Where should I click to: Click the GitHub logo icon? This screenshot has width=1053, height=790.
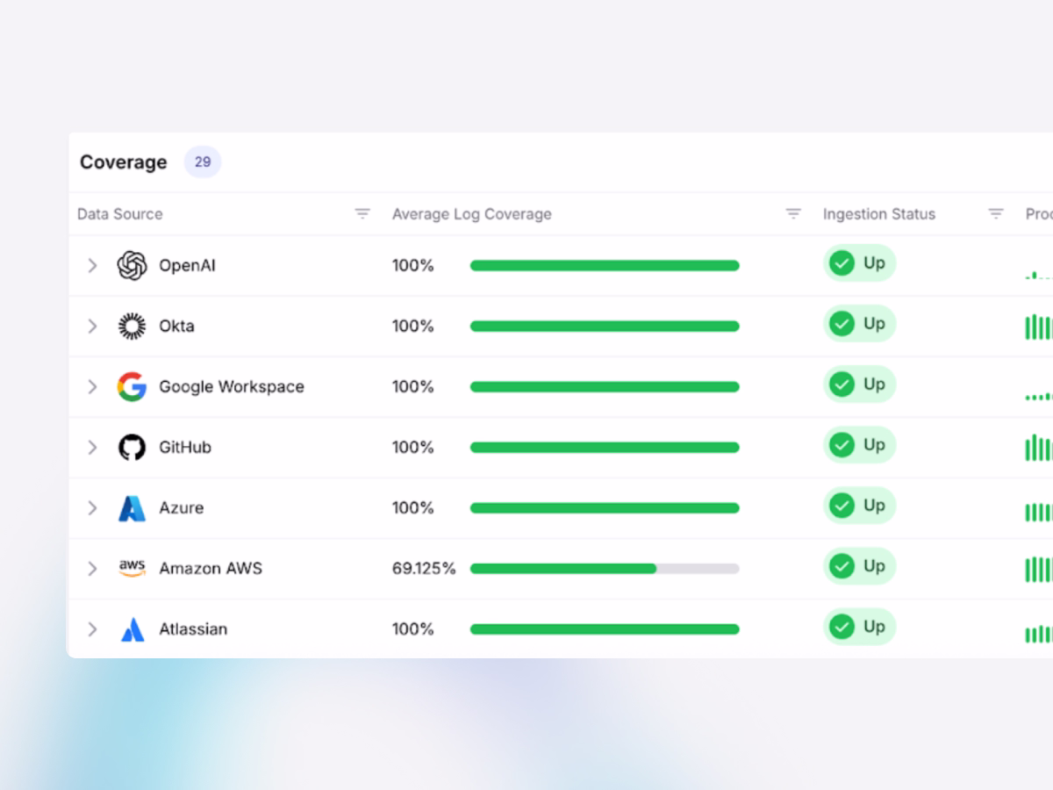pyautogui.click(x=132, y=447)
